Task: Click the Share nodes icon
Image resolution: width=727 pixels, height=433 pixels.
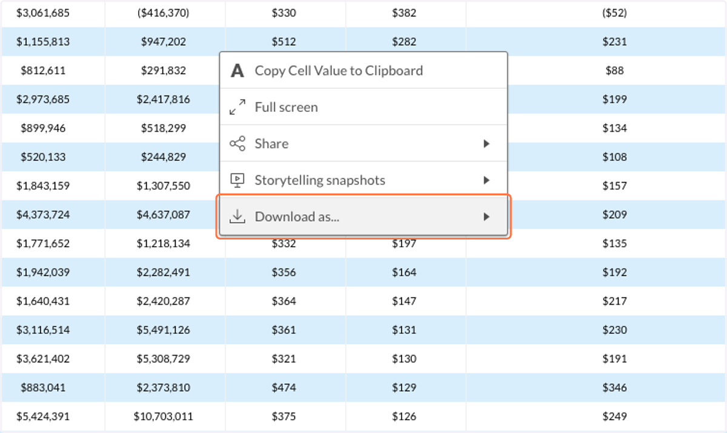Action: [237, 144]
